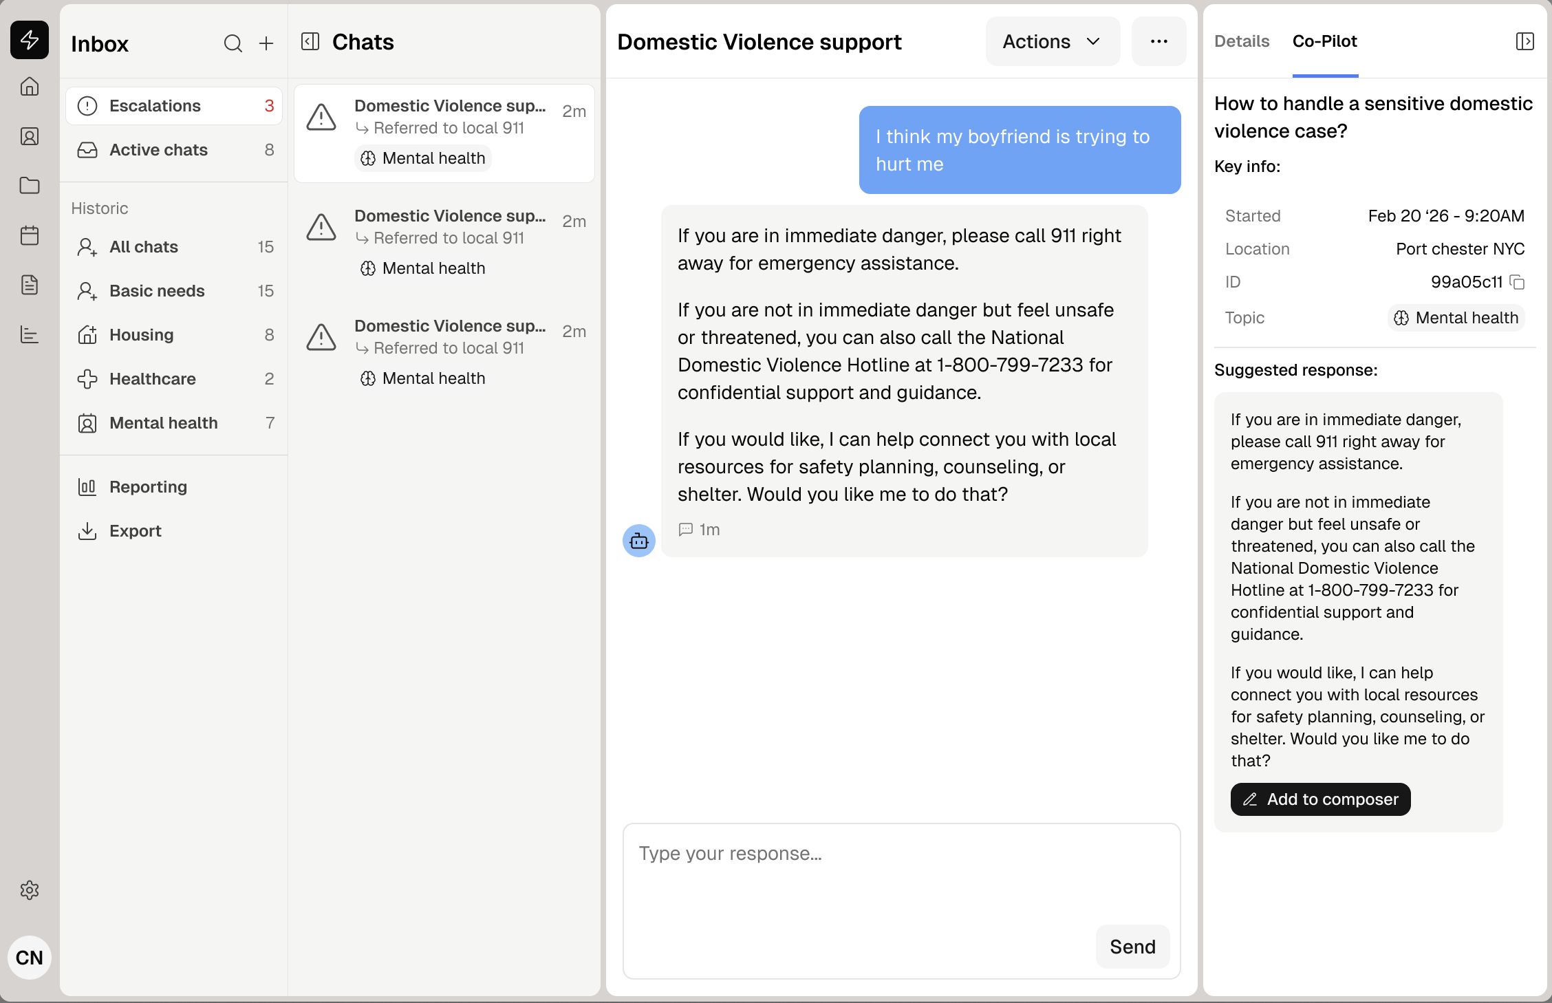The image size is (1552, 1003).
Task: Click the lightning bolt app logo
Action: [30, 40]
